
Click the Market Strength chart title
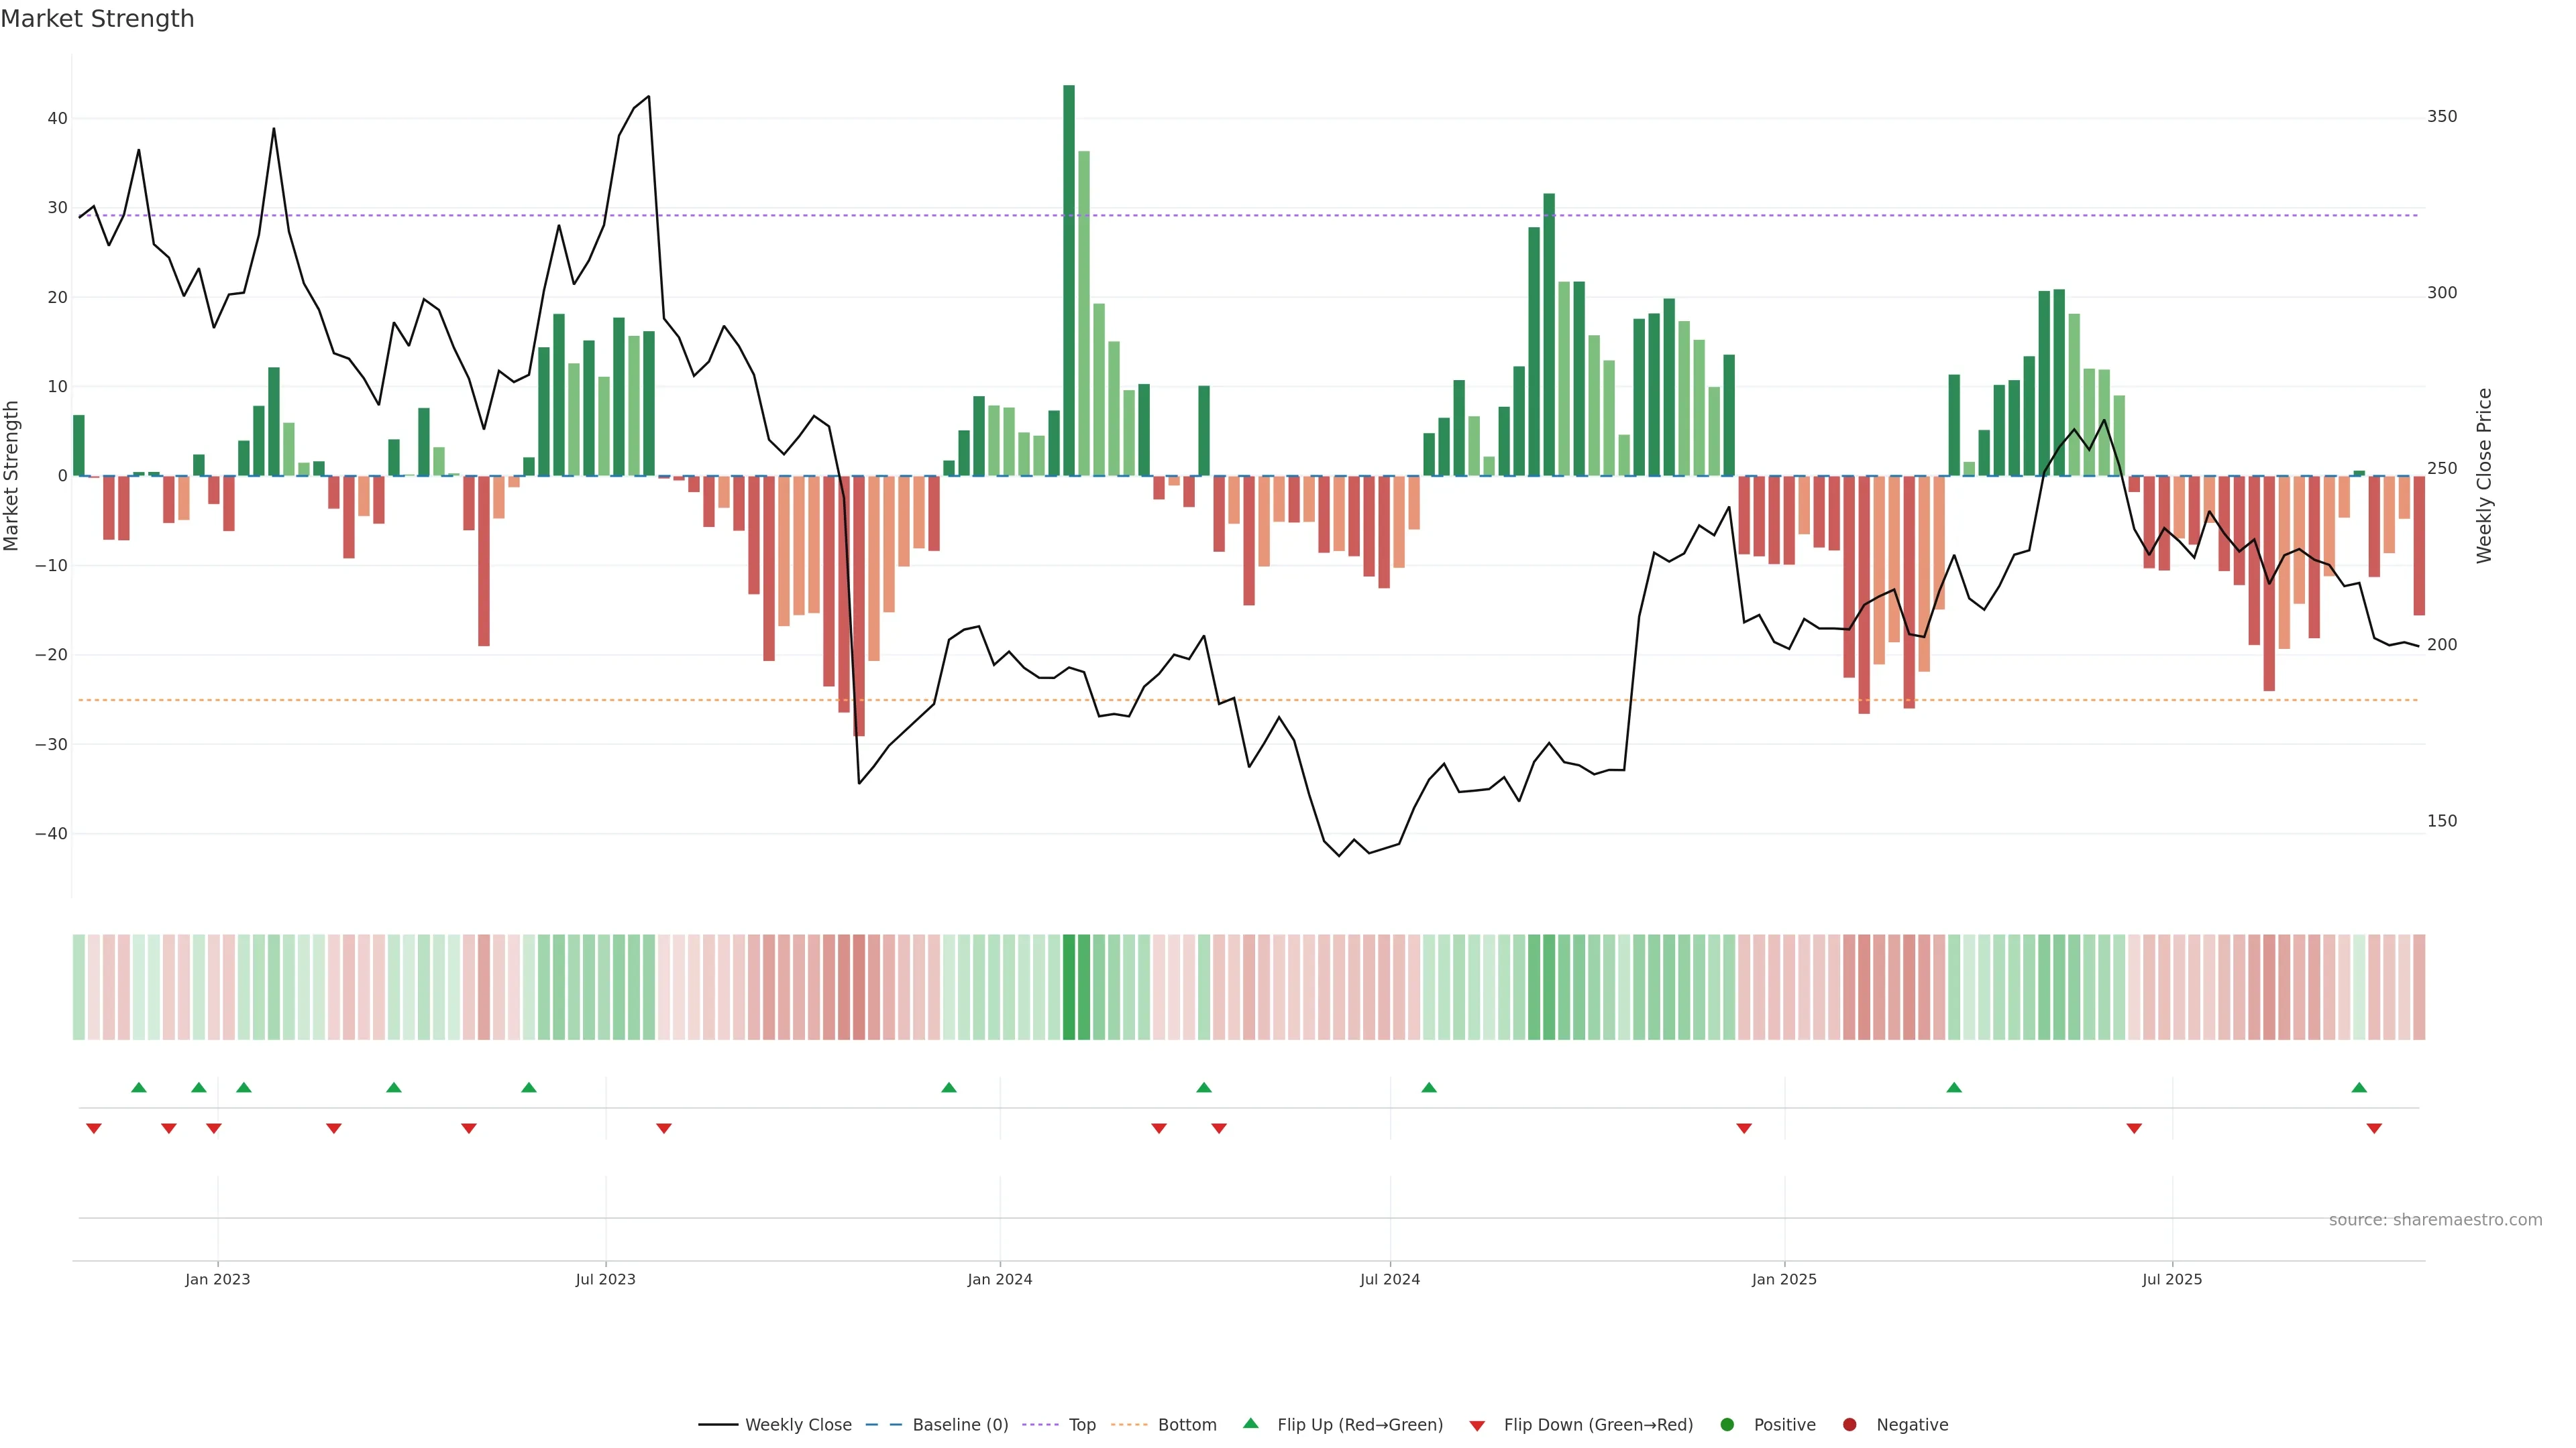[x=97, y=19]
